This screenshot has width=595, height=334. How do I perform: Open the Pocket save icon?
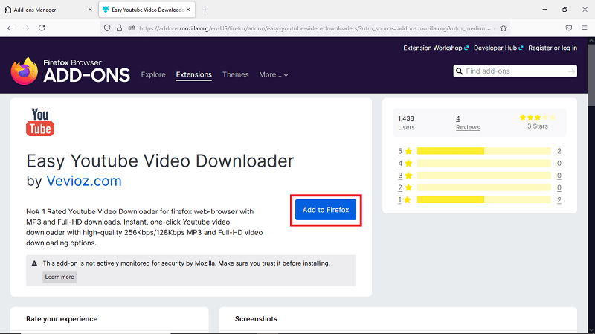coord(568,28)
